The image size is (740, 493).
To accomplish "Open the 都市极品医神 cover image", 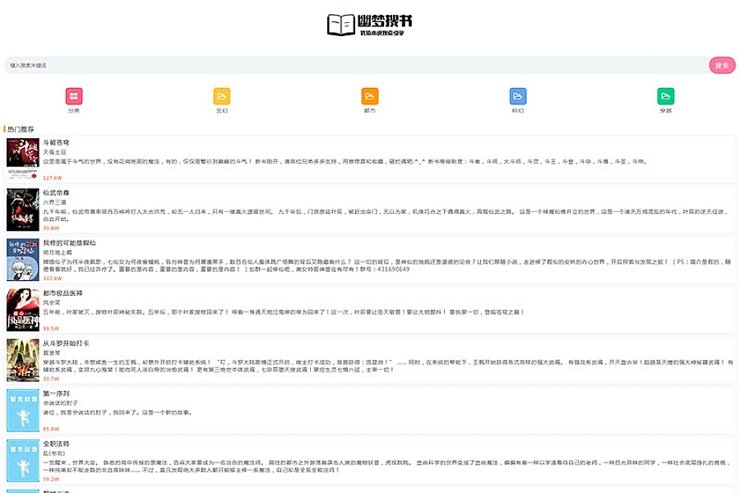I will [23, 310].
